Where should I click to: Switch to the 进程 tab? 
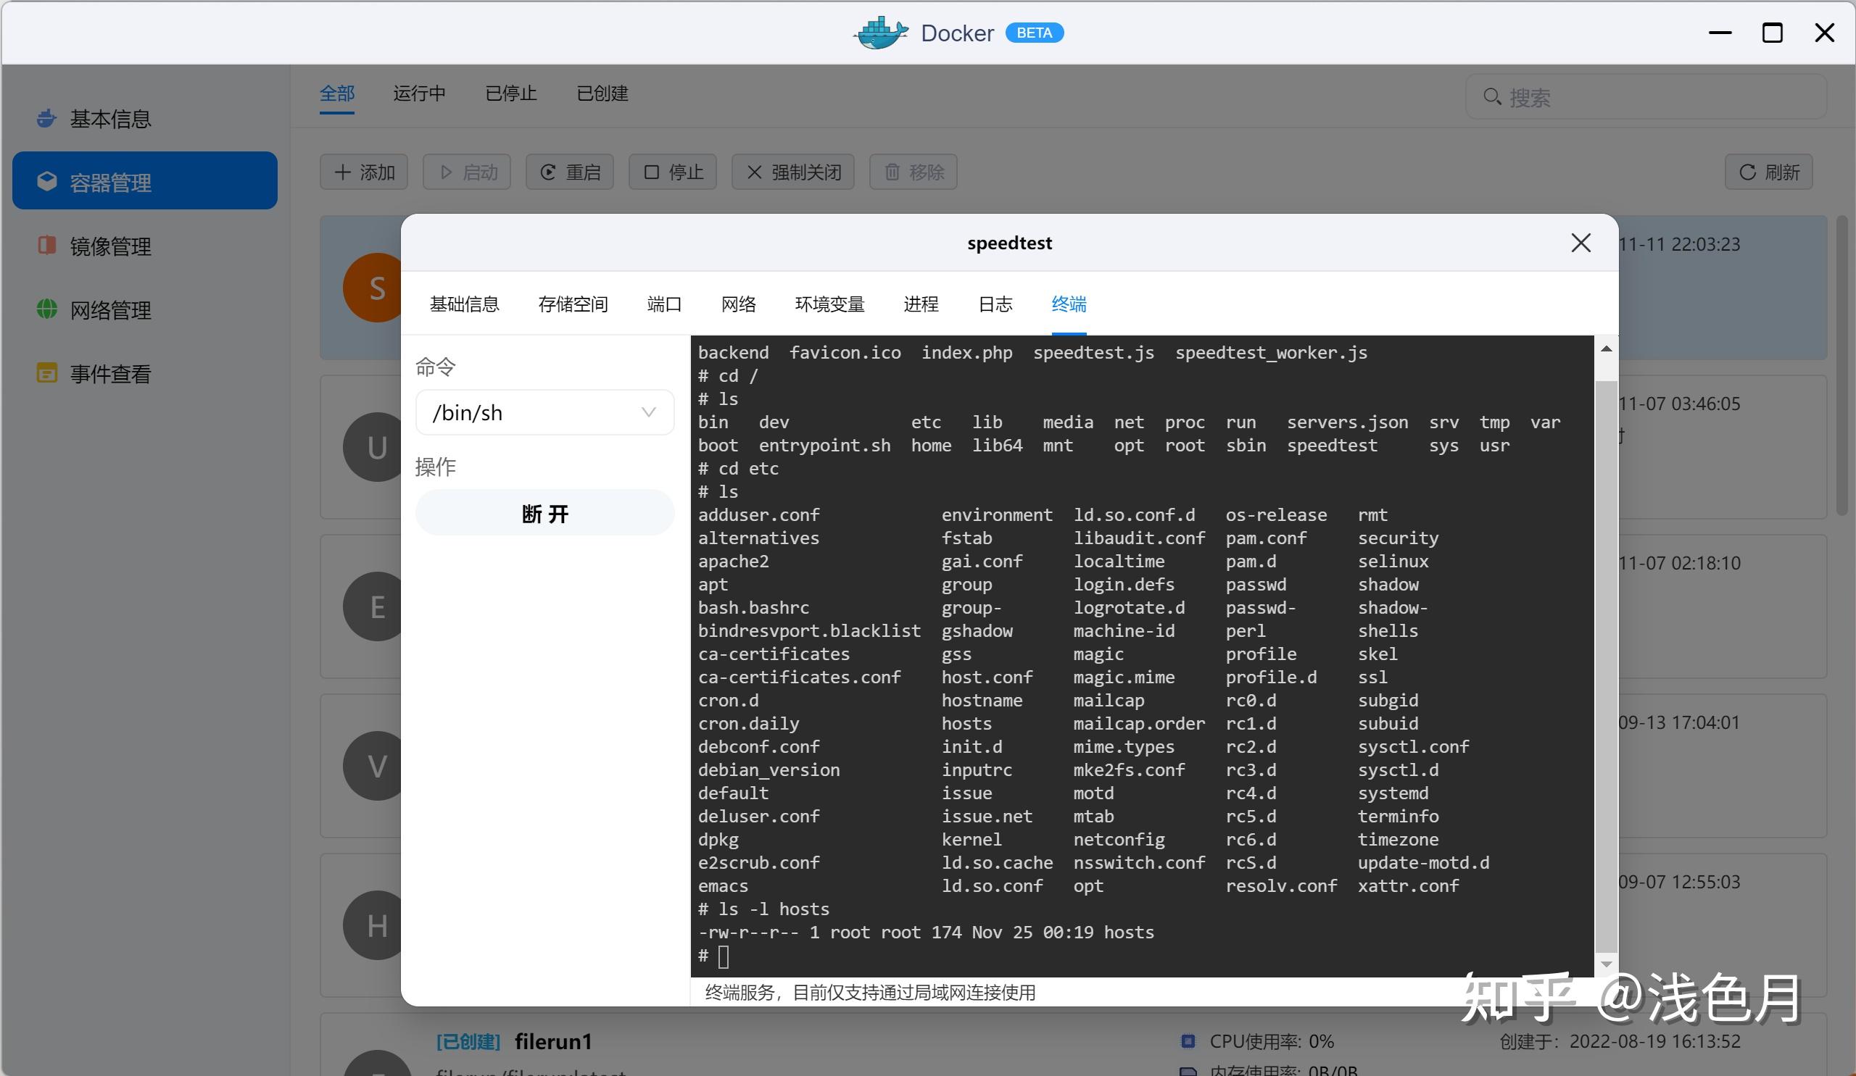click(921, 304)
